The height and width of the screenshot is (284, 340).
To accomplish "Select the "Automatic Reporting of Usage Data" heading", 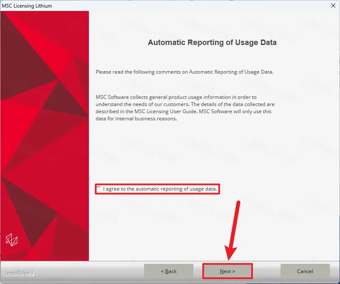I will 212,42.
